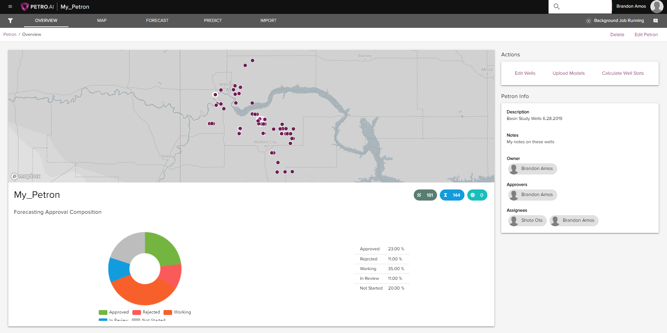Click the 181 wells count badge
Viewport: 667px width, 333px height.
click(425, 195)
